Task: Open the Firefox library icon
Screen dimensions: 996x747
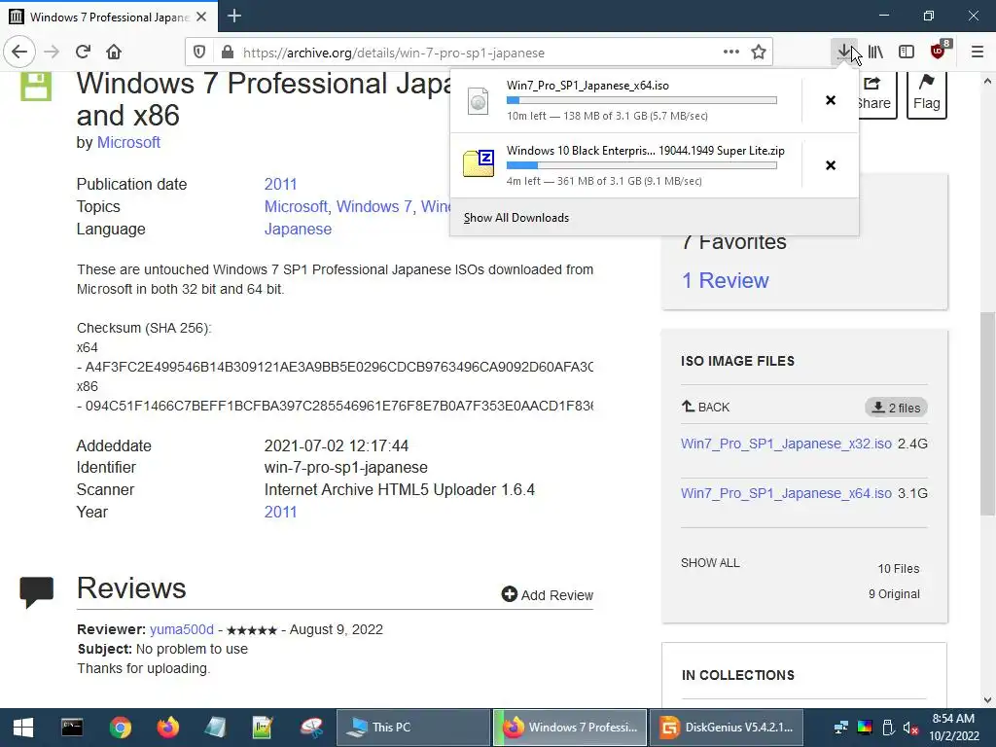Action: [x=875, y=53]
